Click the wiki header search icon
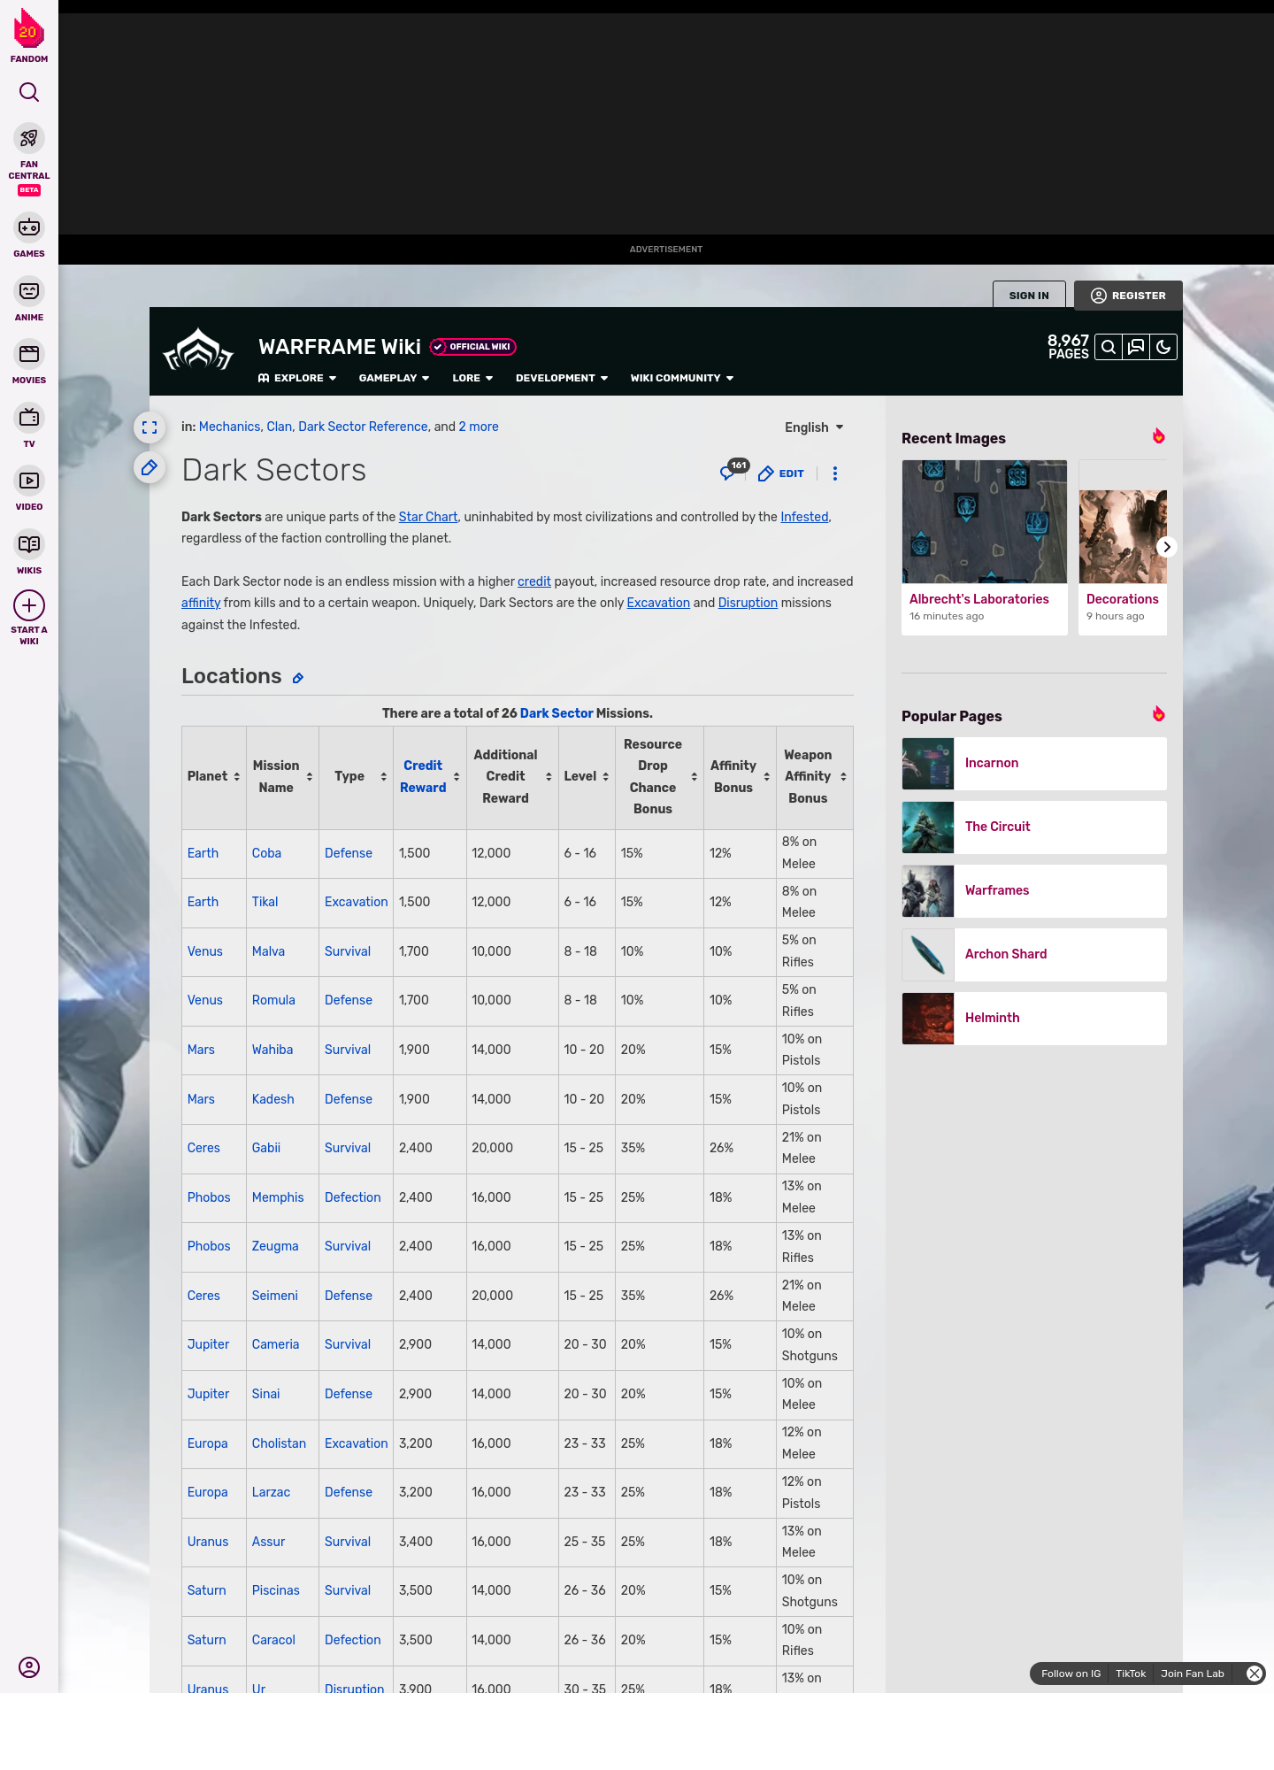Screen dimensions: 1274x1770 (1109, 347)
